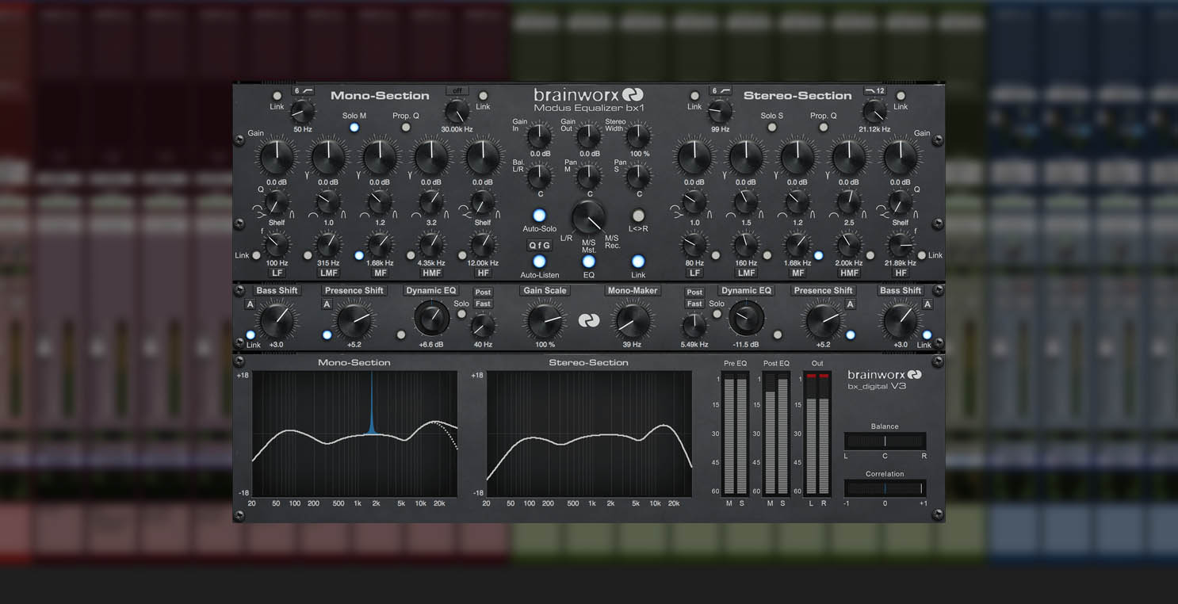Screen dimensions: 1178x604
Task: Open Mono-Section high-pass slope selector showing 6
Action: pyautogui.click(x=303, y=90)
